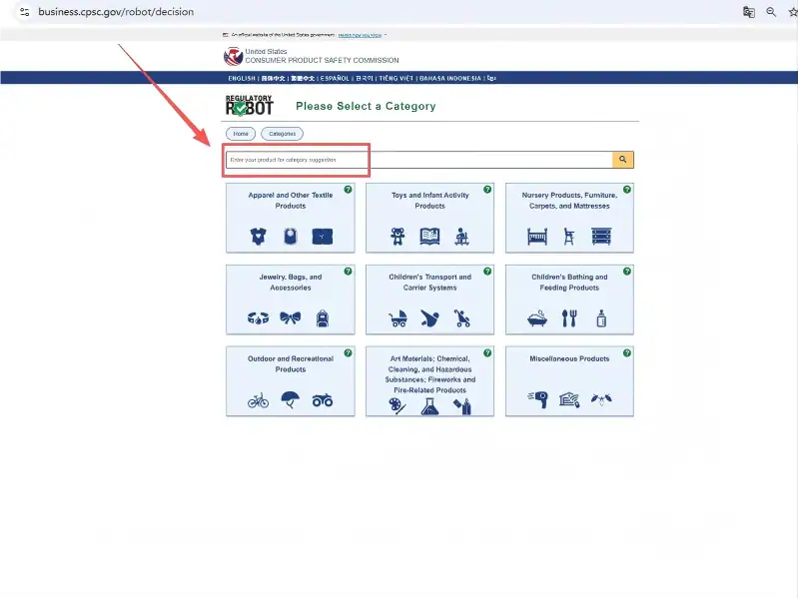
Task: Open help for Toys and Infant Activity Products
Action: [x=487, y=190]
